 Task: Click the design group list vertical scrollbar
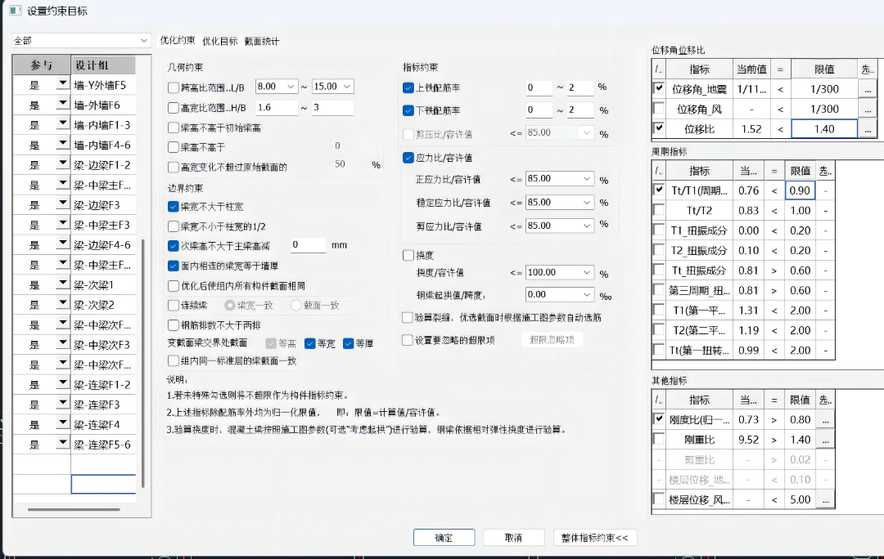(x=143, y=360)
